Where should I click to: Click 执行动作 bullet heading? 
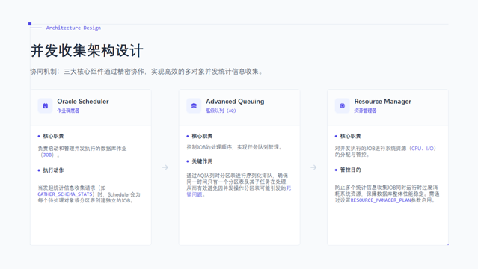(53, 170)
